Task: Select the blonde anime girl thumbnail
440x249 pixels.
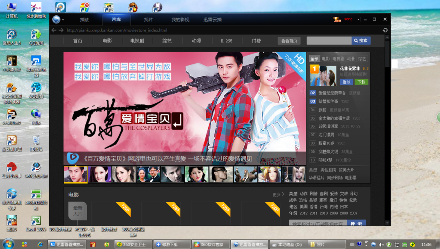Action: 269,174
